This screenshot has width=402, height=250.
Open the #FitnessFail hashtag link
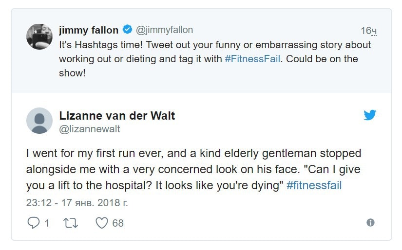click(252, 59)
